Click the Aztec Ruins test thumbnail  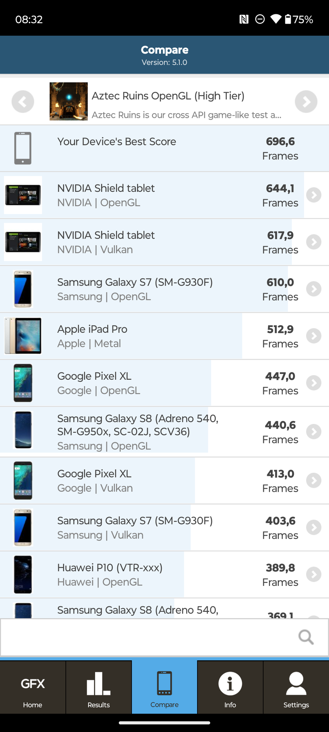coord(69,102)
